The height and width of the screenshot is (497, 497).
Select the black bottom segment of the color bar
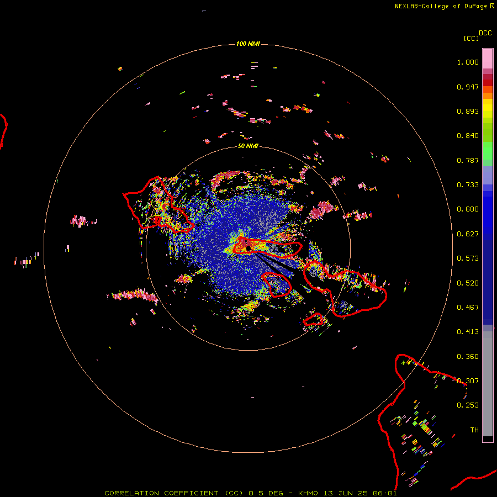488,438
